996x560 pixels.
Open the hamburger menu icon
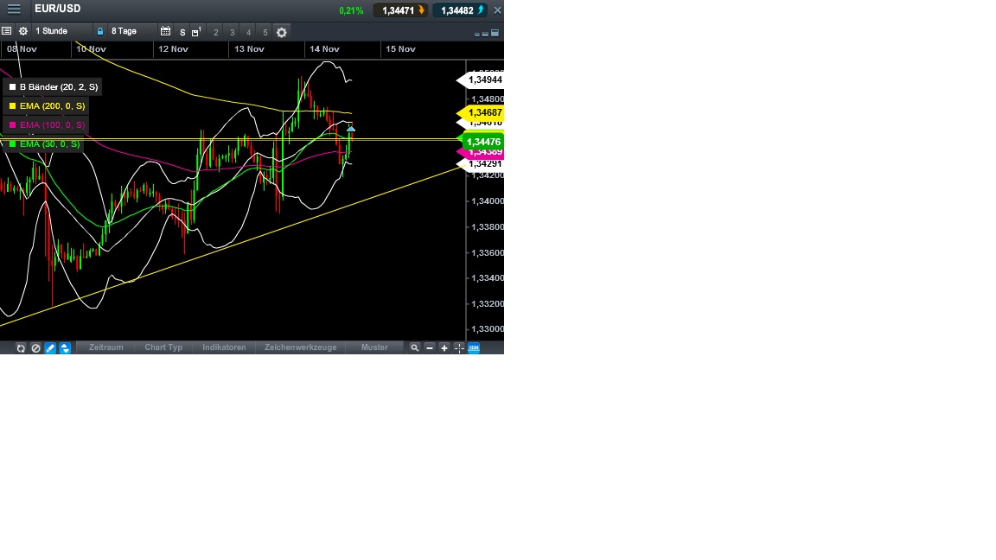14,10
